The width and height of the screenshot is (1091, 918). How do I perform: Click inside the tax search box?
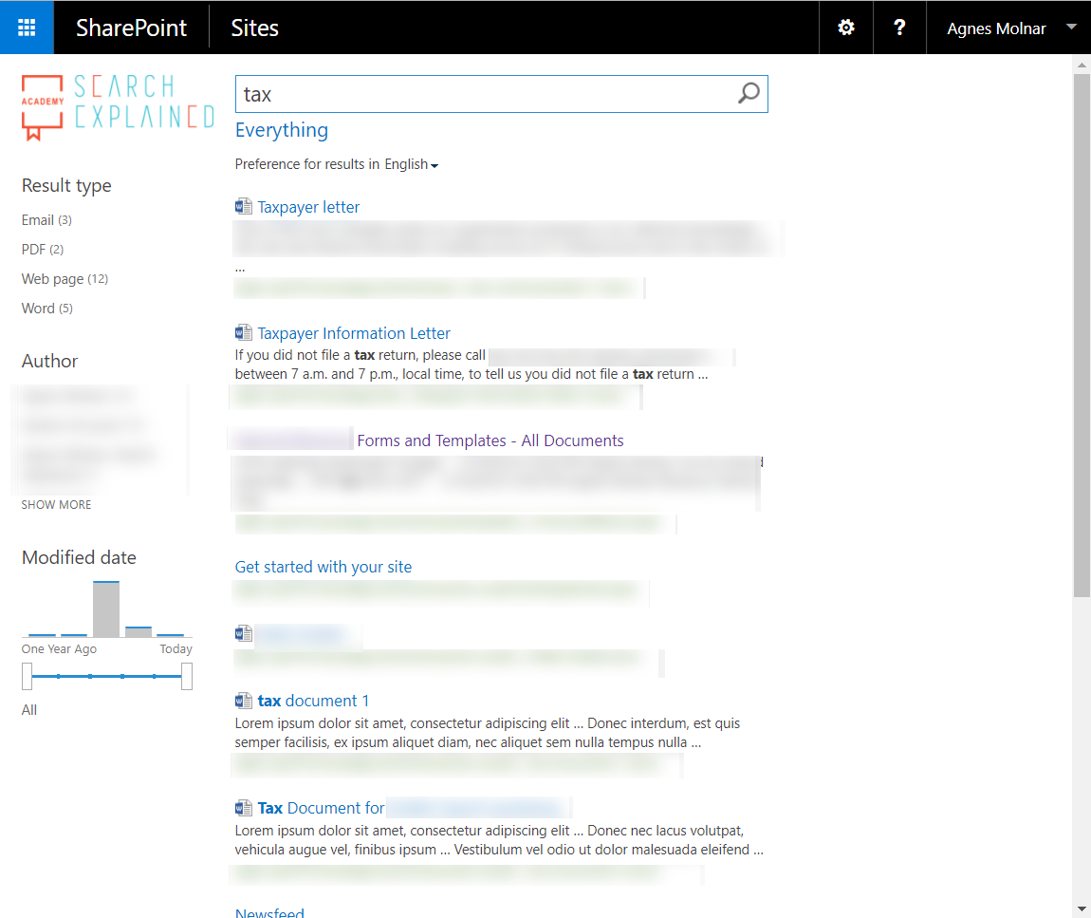pyautogui.click(x=487, y=94)
